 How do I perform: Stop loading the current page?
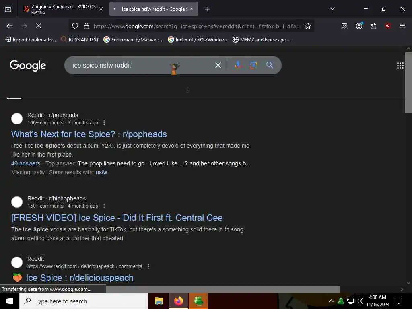(x=38, y=26)
